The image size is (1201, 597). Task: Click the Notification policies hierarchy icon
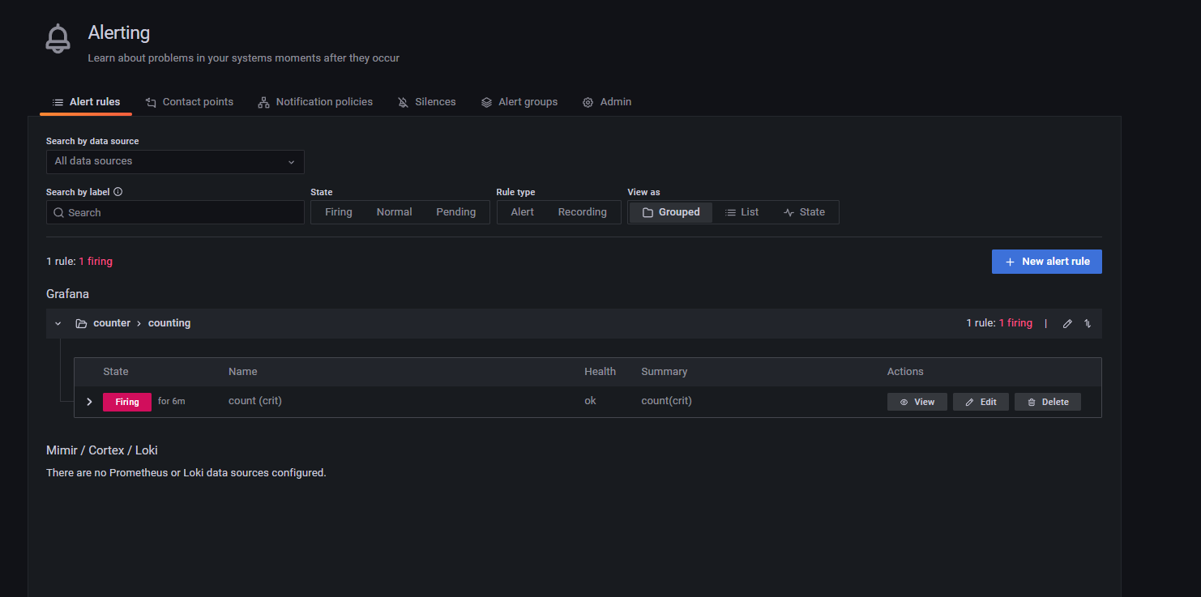click(x=263, y=101)
